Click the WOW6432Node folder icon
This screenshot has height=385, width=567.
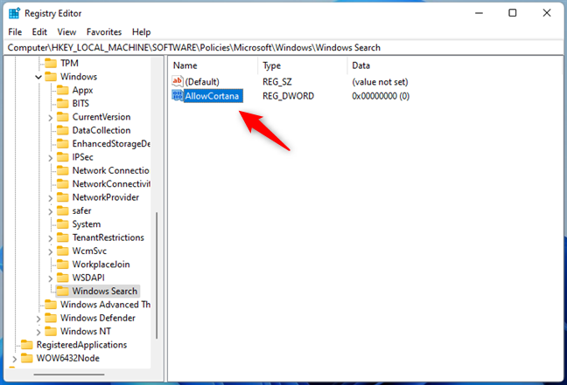pyautogui.click(x=27, y=358)
